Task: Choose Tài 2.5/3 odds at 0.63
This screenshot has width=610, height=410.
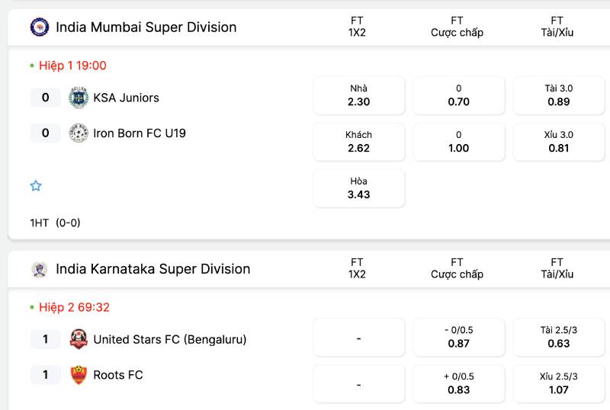Action: click(558, 337)
